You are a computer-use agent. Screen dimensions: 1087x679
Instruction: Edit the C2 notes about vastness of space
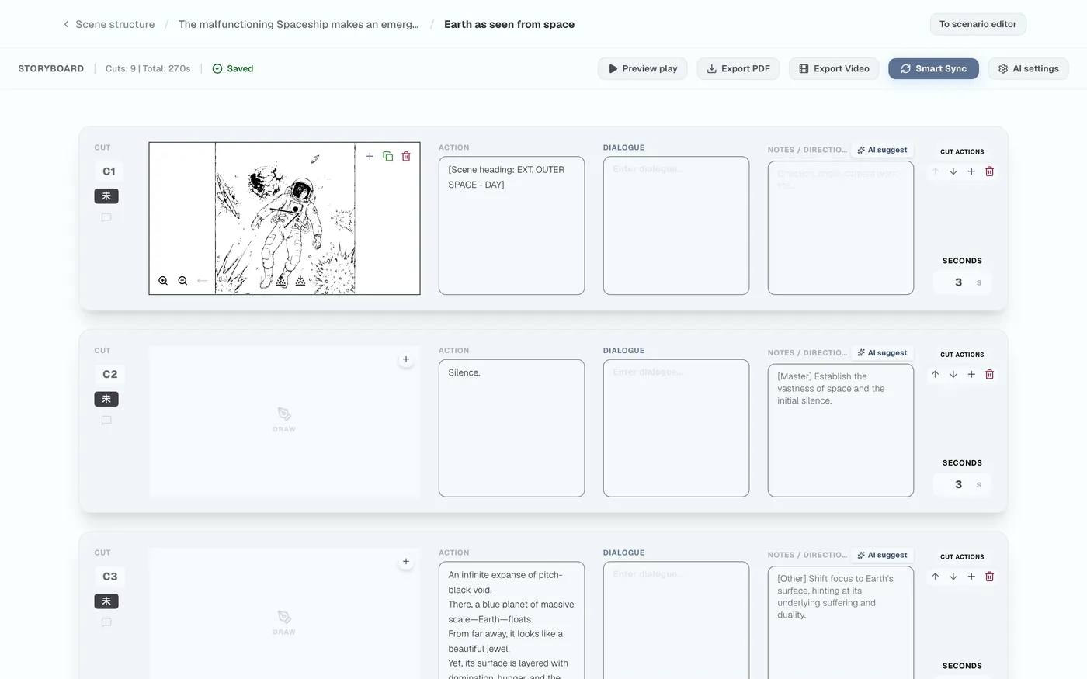pos(841,431)
